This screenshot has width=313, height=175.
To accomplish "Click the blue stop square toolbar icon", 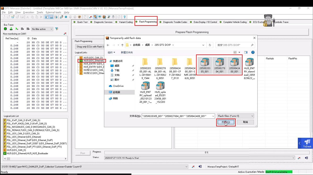I will [x=66, y=17].
